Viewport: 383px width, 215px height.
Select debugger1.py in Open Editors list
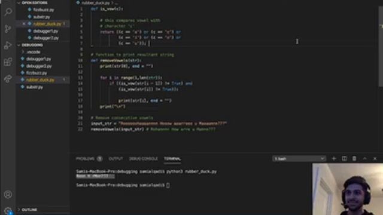click(45, 31)
